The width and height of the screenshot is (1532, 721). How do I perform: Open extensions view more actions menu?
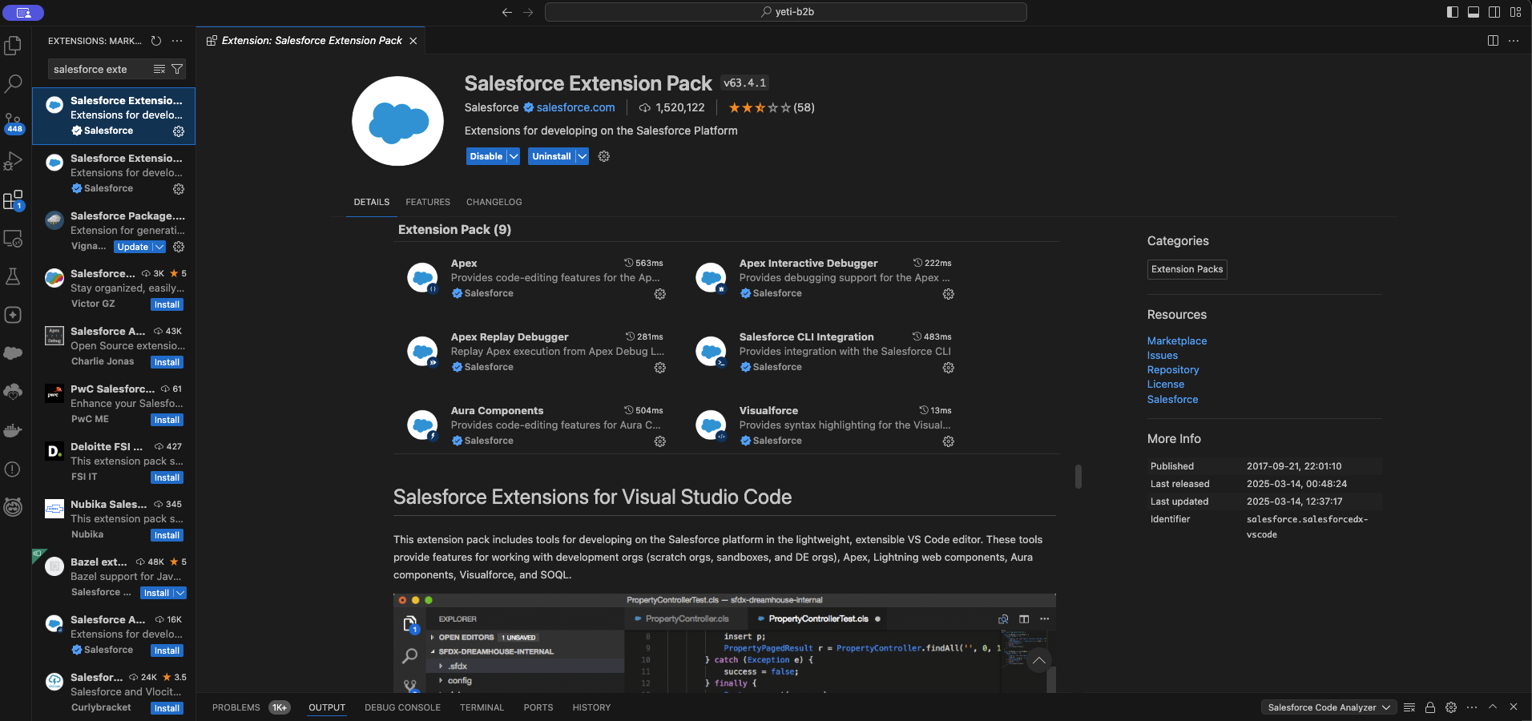coord(177,41)
